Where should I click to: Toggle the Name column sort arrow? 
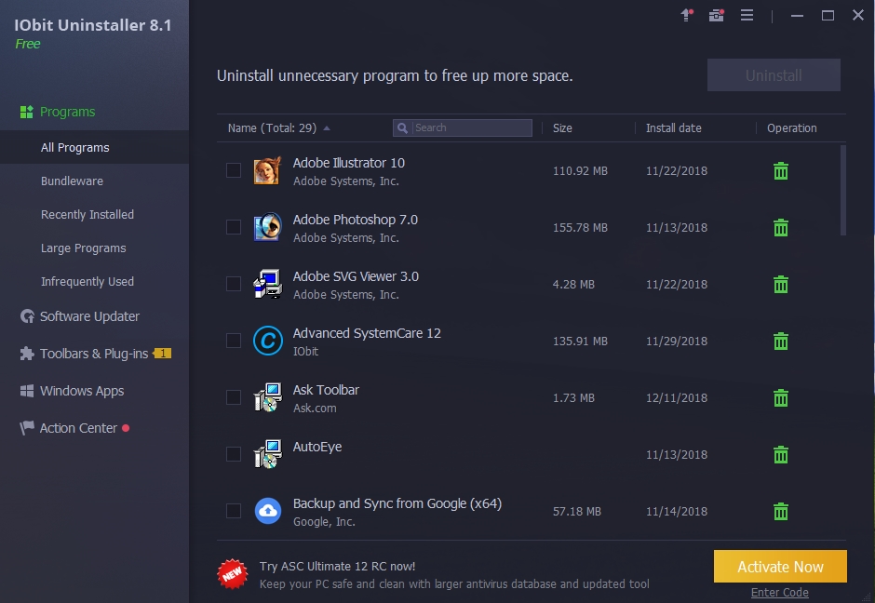[x=327, y=128]
